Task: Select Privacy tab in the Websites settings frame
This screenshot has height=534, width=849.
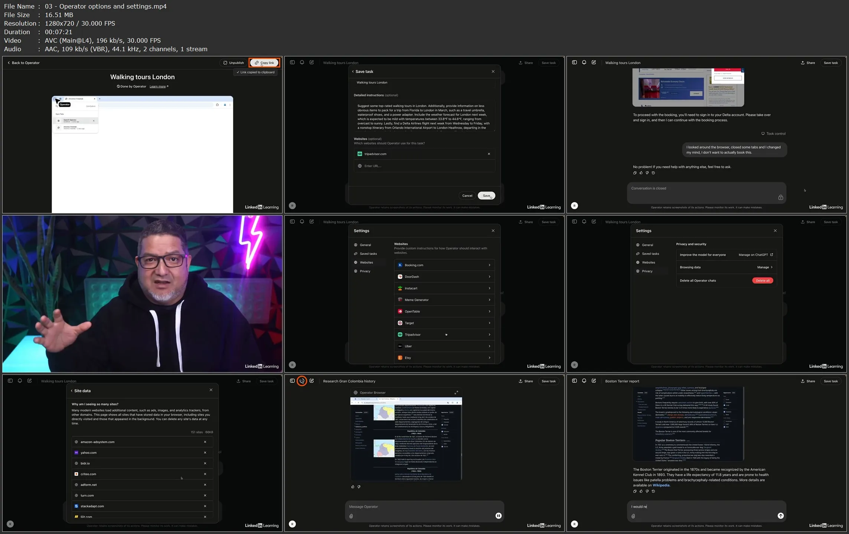Action: (365, 271)
